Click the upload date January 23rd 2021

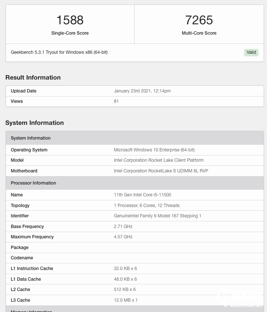tap(142, 91)
